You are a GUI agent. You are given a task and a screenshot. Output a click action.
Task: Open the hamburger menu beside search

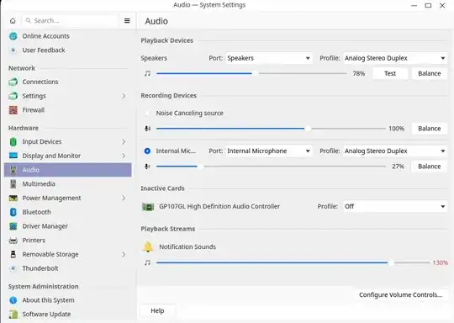tap(127, 21)
